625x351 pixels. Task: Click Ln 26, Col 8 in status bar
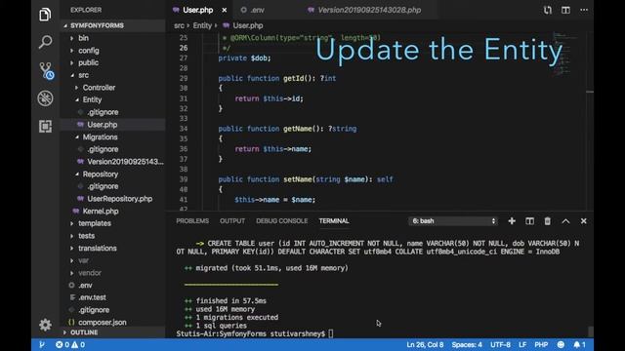click(x=425, y=344)
